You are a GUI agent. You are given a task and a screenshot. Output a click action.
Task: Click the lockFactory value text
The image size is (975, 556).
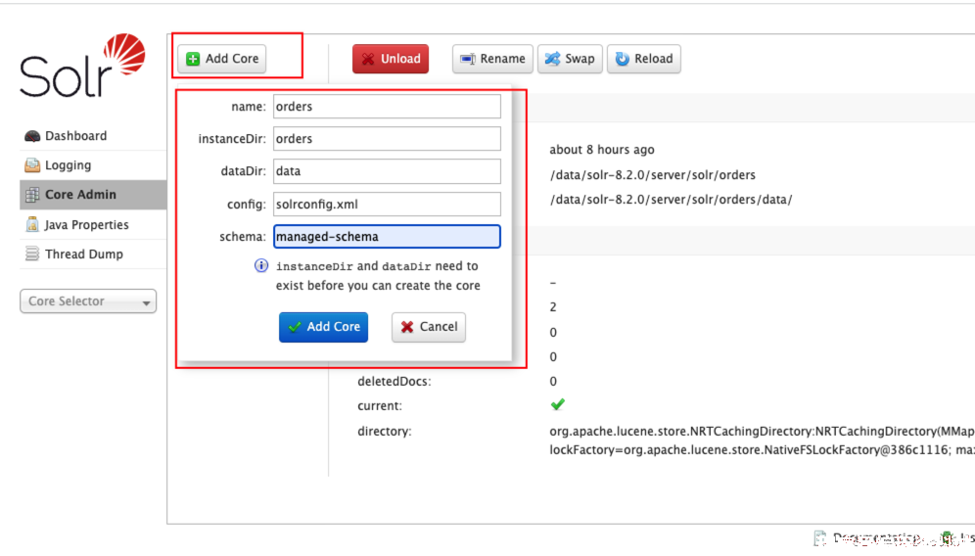tap(762, 449)
